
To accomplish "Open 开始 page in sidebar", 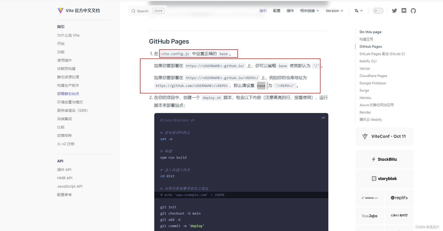I will (x=61, y=44).
